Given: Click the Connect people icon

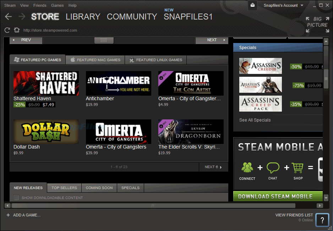Looking at the screenshot, I should (x=247, y=167).
